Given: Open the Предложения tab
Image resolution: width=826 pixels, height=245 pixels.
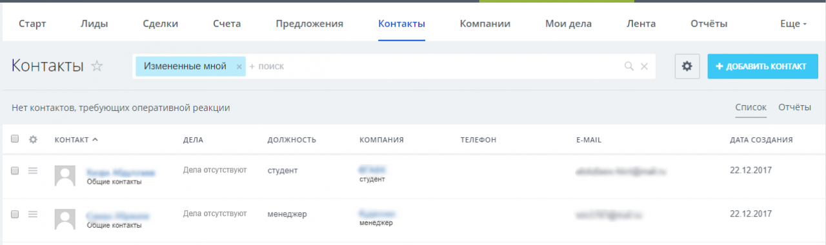Looking at the screenshot, I should coord(309,24).
